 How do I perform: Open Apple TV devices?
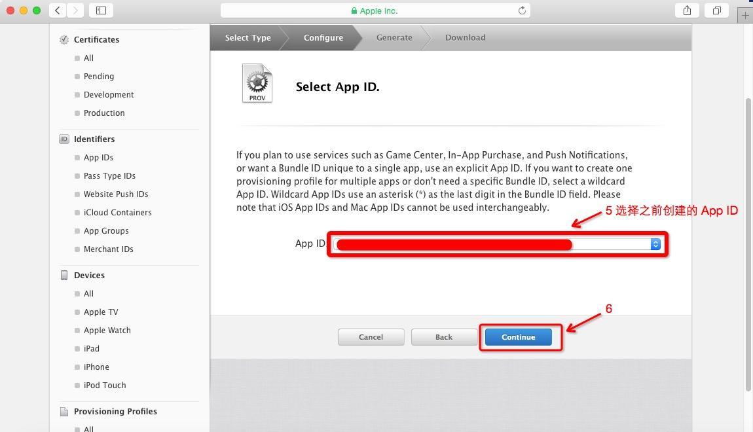100,312
